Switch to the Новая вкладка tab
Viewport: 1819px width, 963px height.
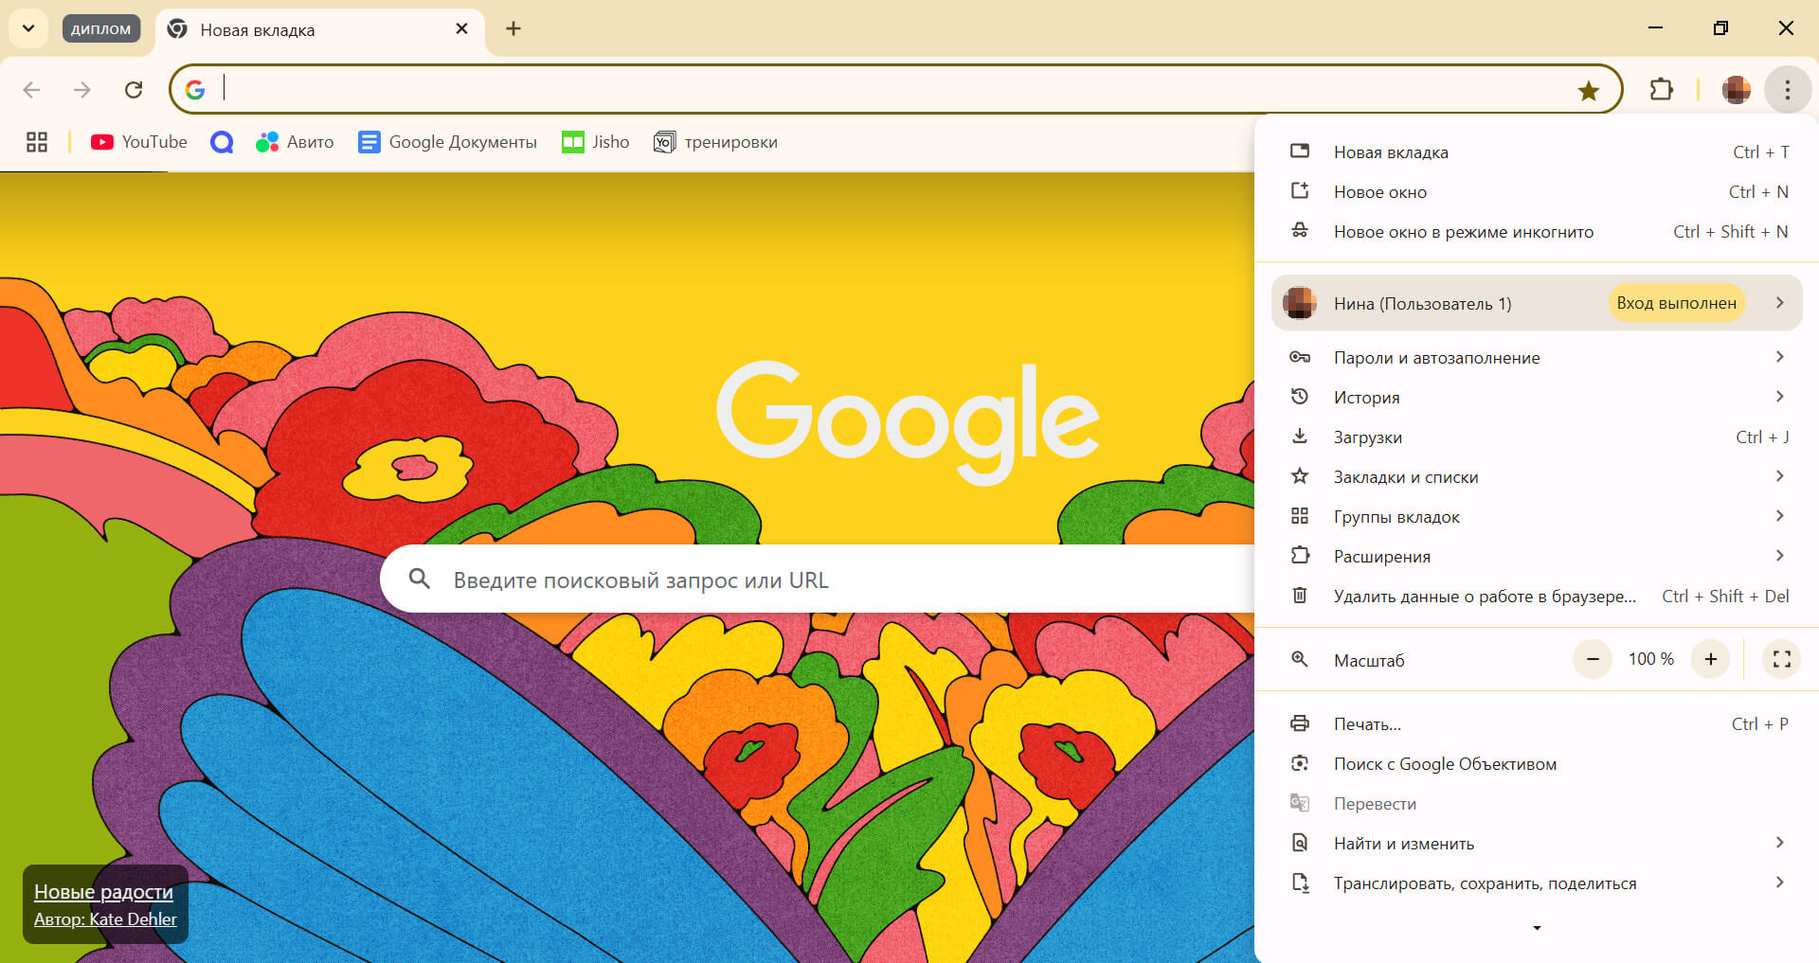(320, 29)
